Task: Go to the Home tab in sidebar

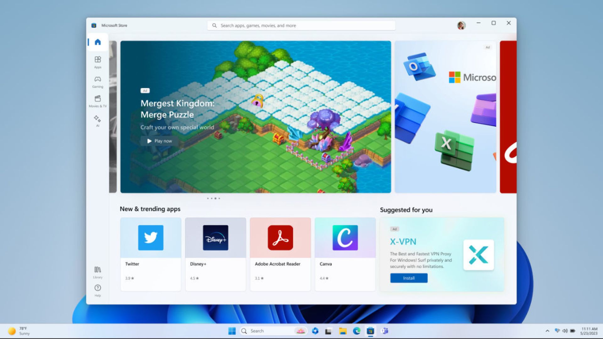Action: point(98,42)
